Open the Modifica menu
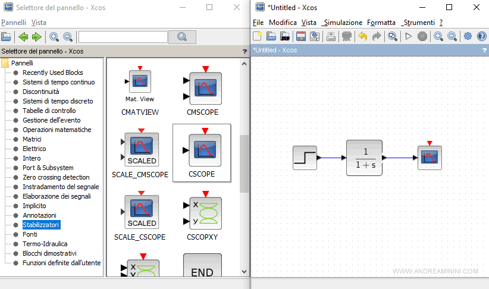The height and width of the screenshot is (289, 489). coord(283,23)
